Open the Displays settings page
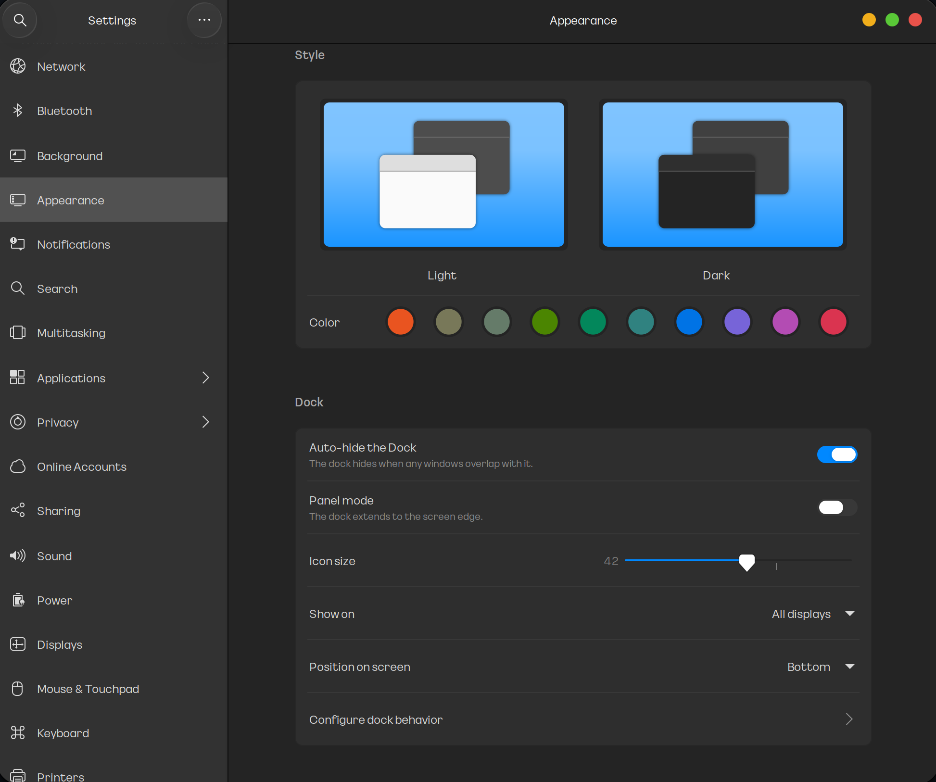The width and height of the screenshot is (936, 782). click(60, 644)
